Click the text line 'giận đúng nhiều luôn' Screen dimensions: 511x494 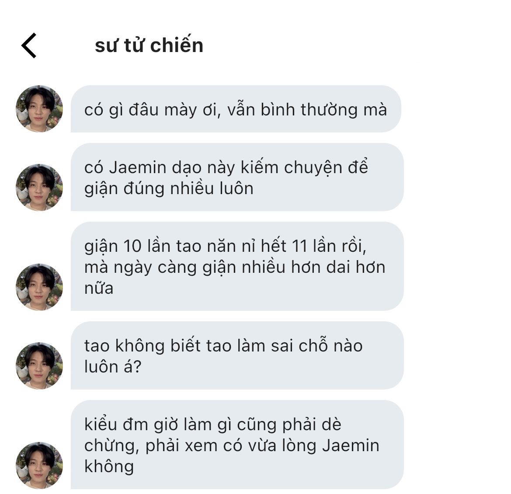169,189
